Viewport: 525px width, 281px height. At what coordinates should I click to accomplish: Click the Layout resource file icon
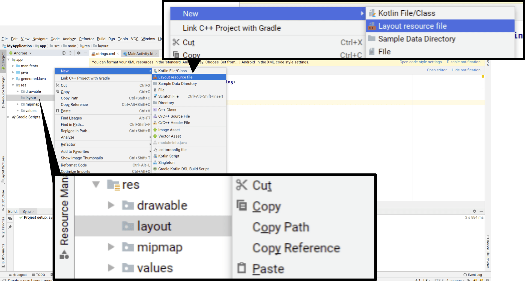pos(155,77)
